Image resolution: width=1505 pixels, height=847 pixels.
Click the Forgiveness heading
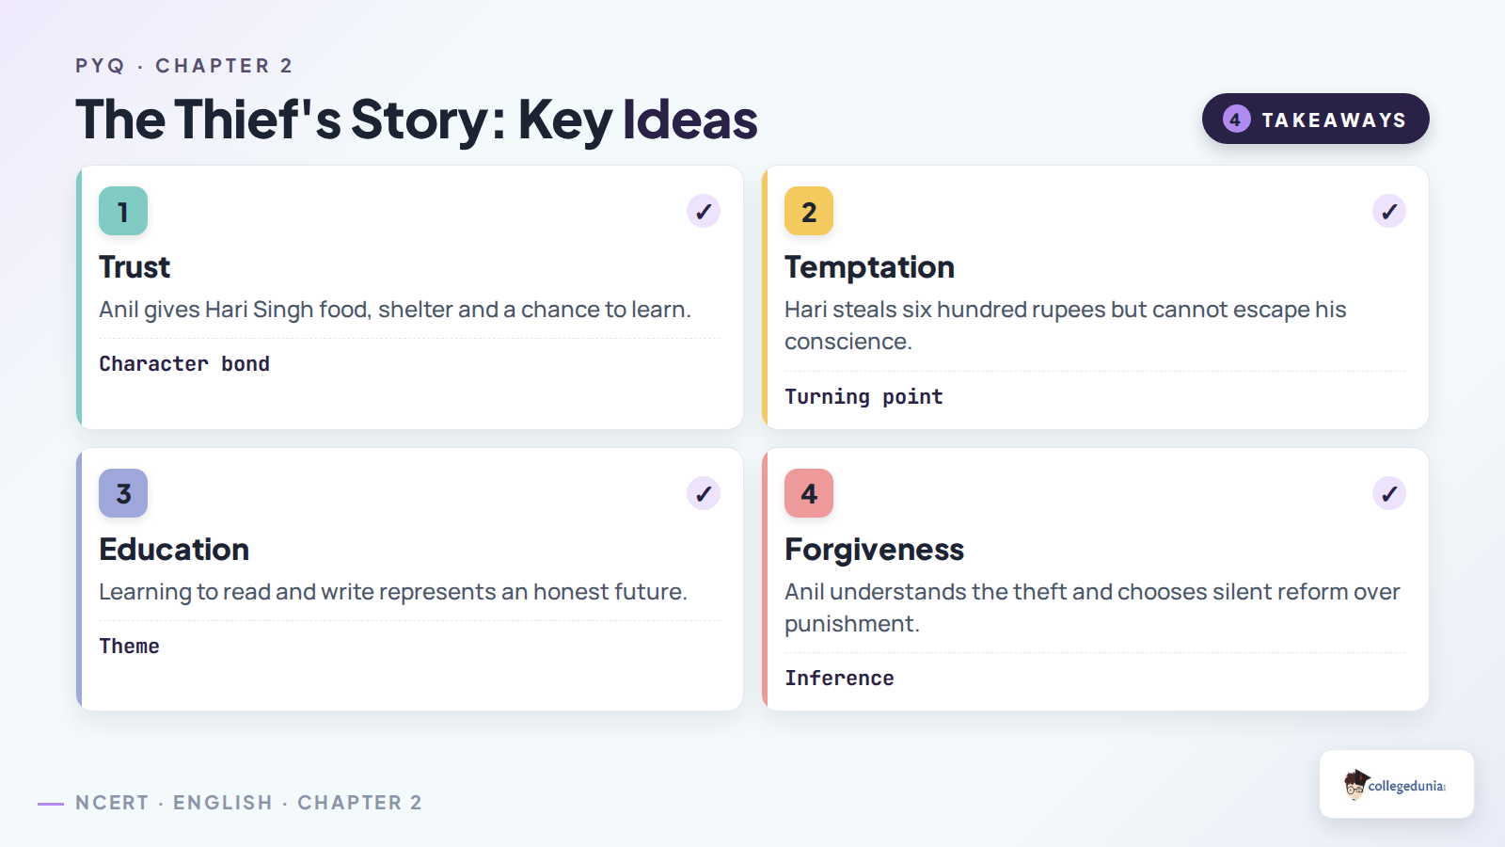pyautogui.click(x=875, y=550)
